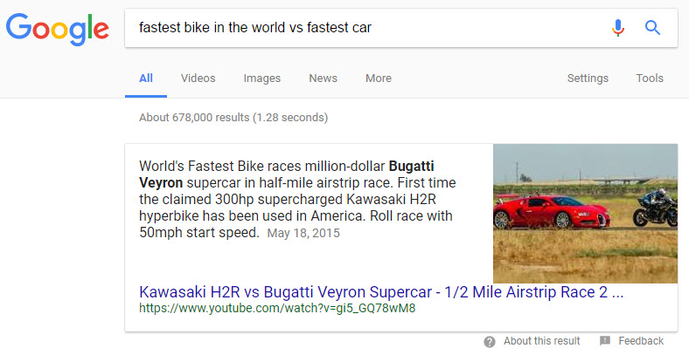This screenshot has width=689, height=355.
Task: Click the green YouTube URL
Action: pos(277,309)
